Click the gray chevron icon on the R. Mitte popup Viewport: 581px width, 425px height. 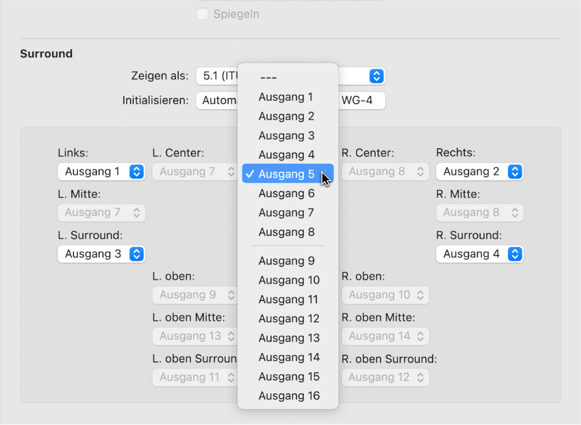click(x=515, y=213)
